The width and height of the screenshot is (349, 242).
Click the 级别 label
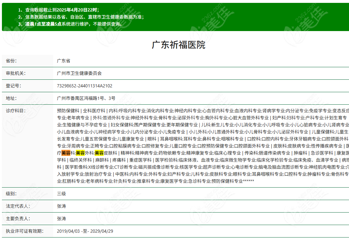tap(11, 194)
